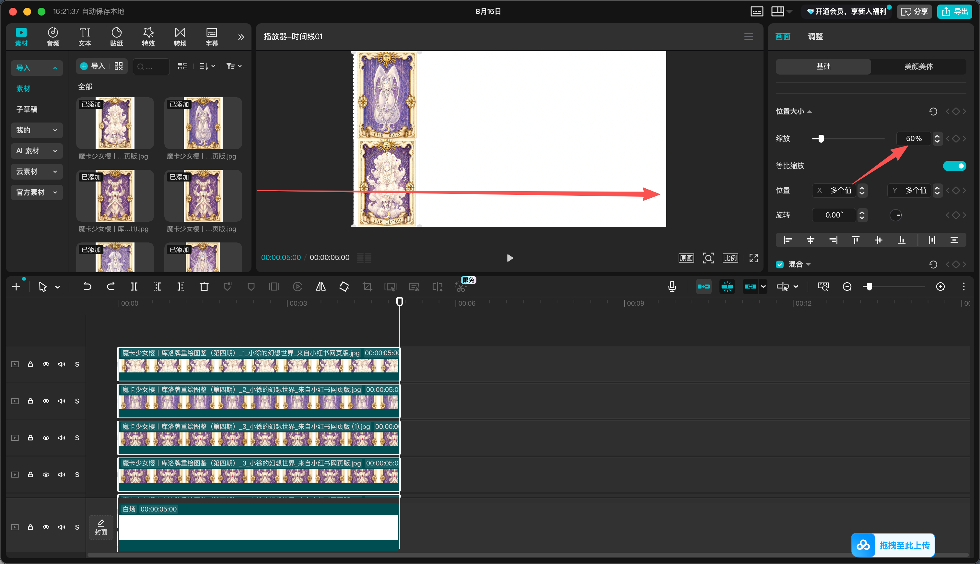Hide the first image track with eye icon
980x564 pixels.
pos(46,364)
